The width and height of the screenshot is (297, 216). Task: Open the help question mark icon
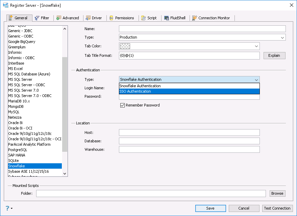click(7, 208)
